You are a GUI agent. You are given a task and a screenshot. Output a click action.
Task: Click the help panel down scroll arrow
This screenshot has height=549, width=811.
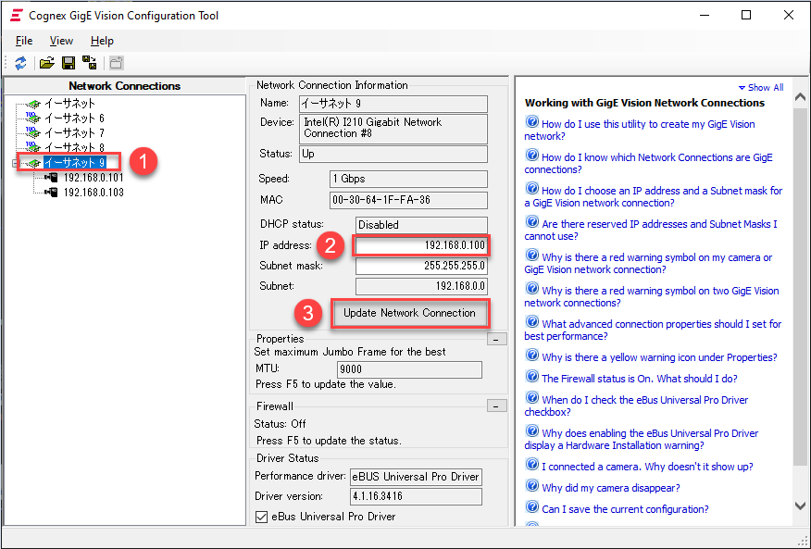pos(801,505)
